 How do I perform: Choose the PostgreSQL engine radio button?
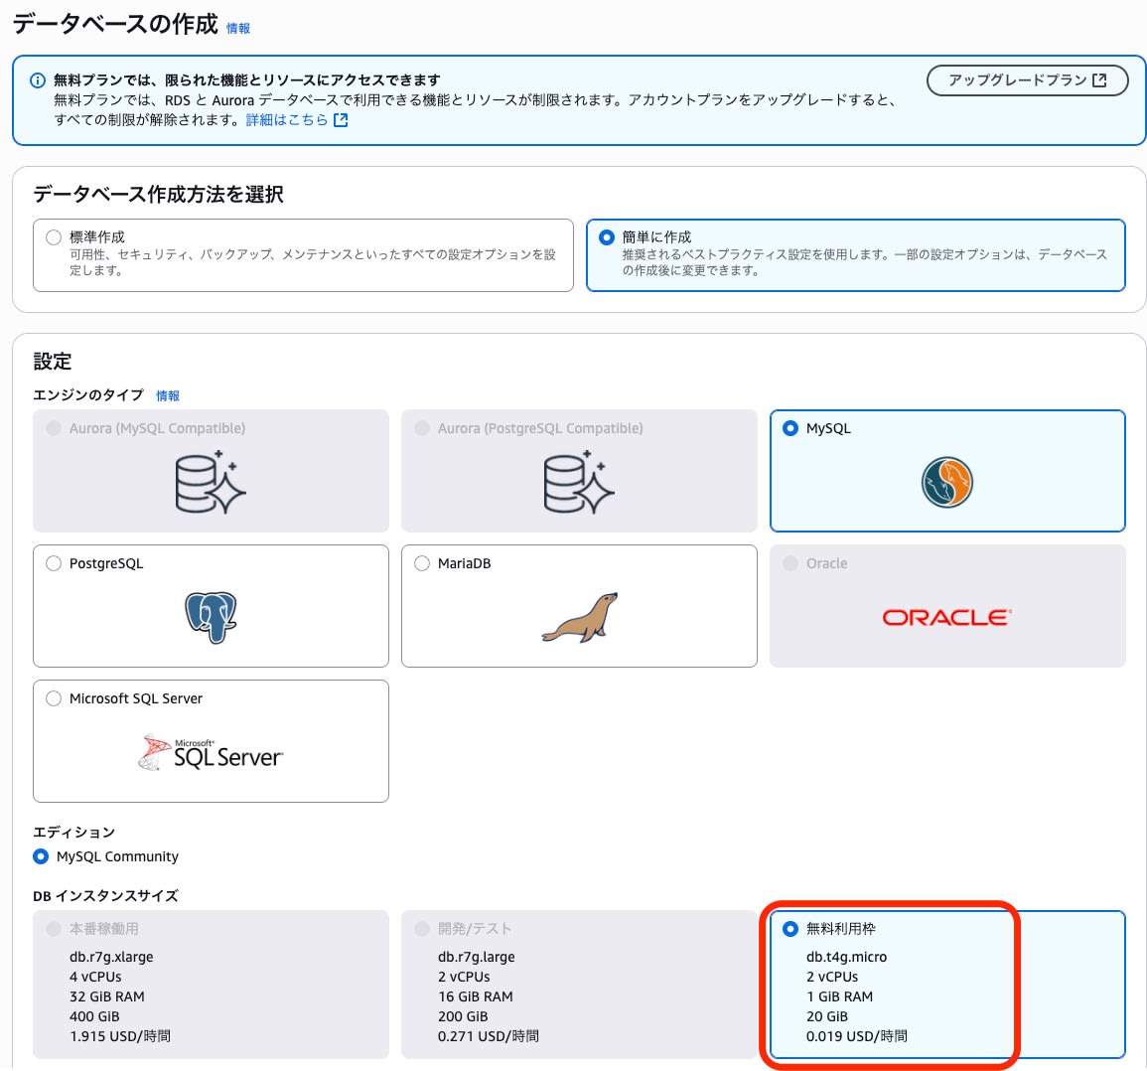54,563
